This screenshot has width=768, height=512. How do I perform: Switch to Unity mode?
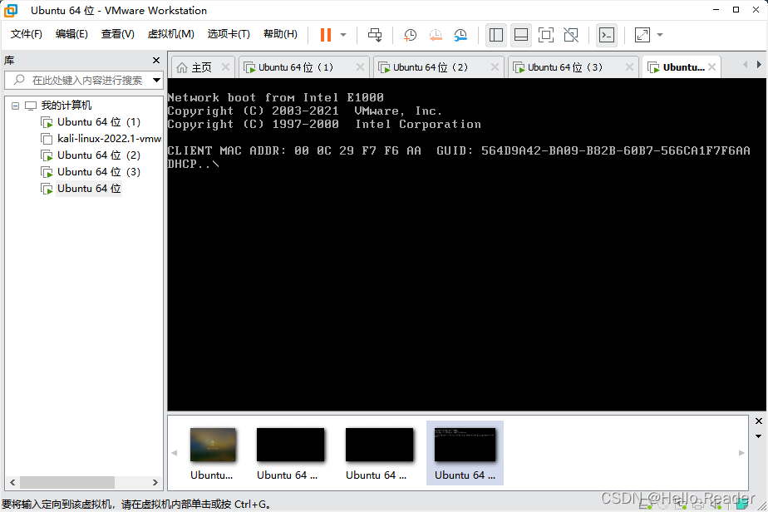tap(571, 35)
